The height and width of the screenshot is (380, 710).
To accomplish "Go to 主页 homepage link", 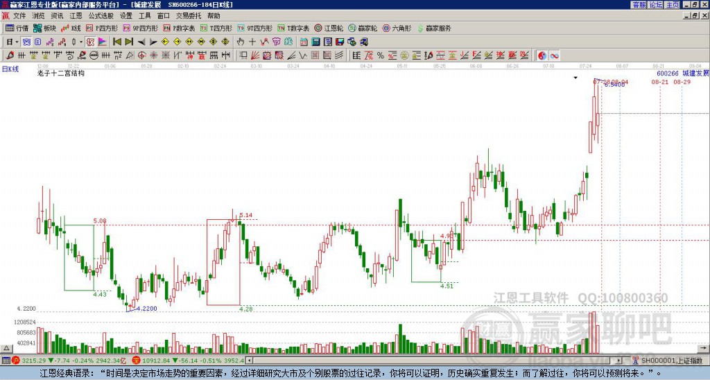I will 673,5.
